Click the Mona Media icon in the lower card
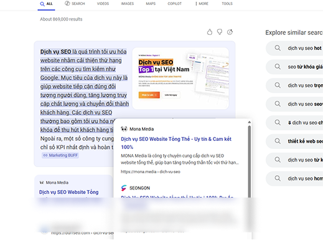Image resolution: width=323 pixels, height=240 pixels. tap(42, 183)
